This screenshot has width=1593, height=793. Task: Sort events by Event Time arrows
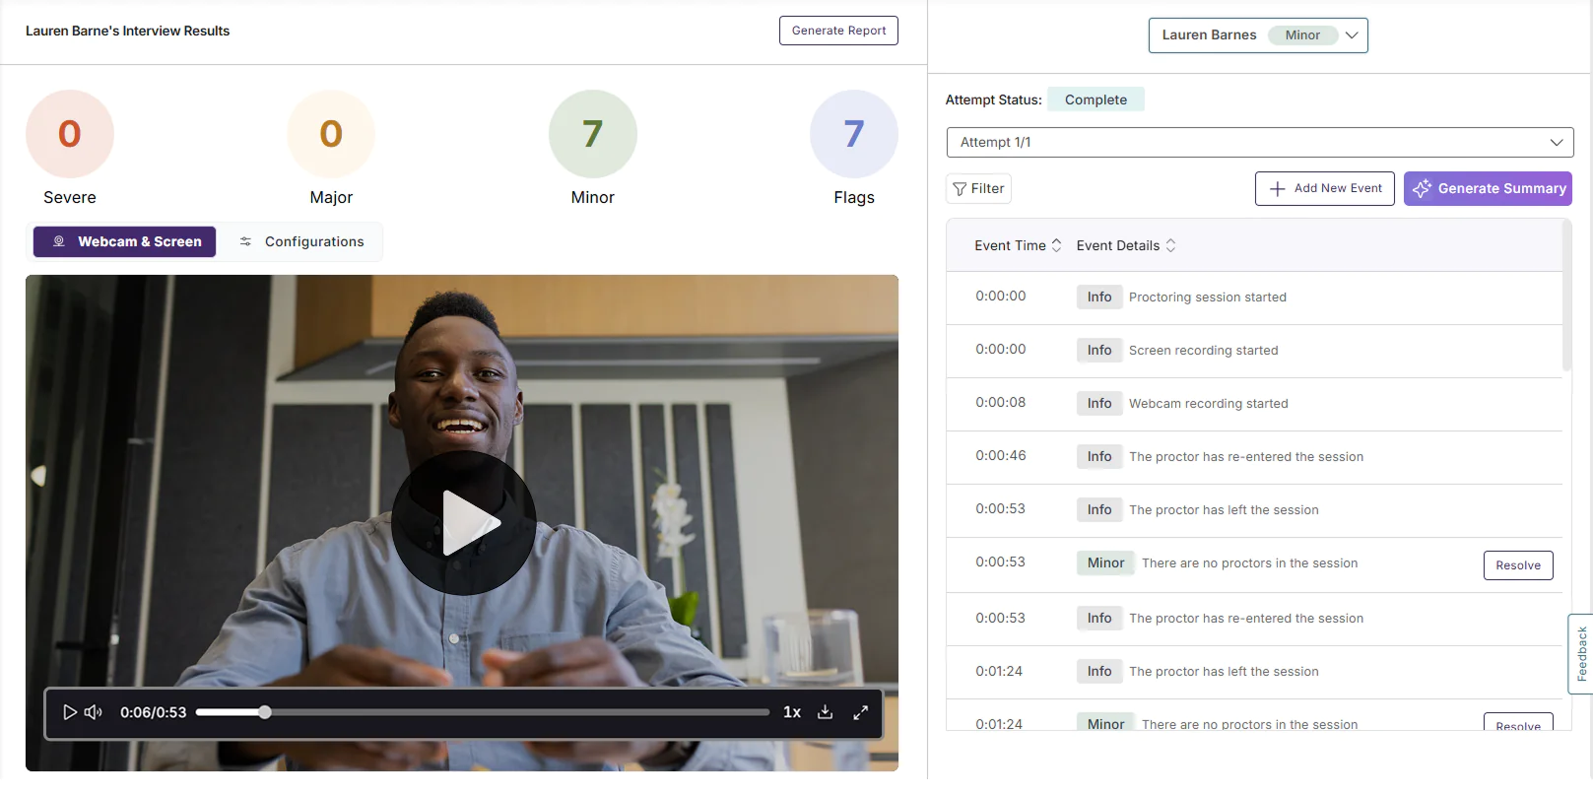click(x=1057, y=245)
